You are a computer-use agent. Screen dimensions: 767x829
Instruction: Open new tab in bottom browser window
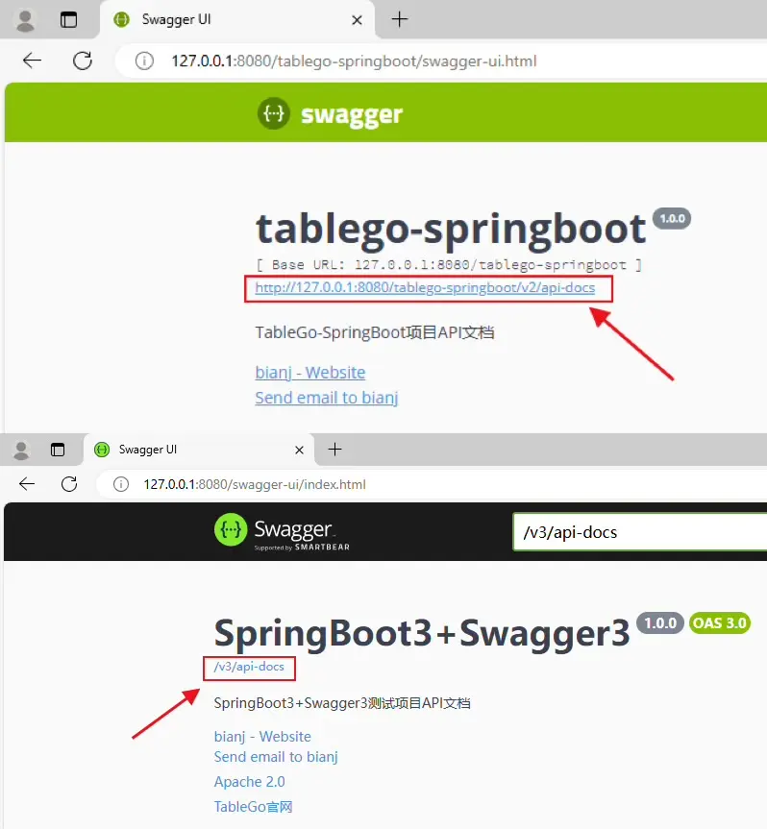pyautogui.click(x=334, y=450)
